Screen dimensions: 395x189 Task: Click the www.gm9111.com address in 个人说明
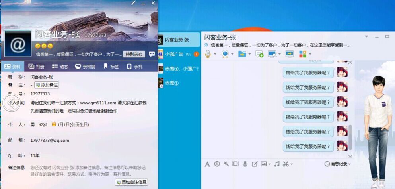click(98, 102)
